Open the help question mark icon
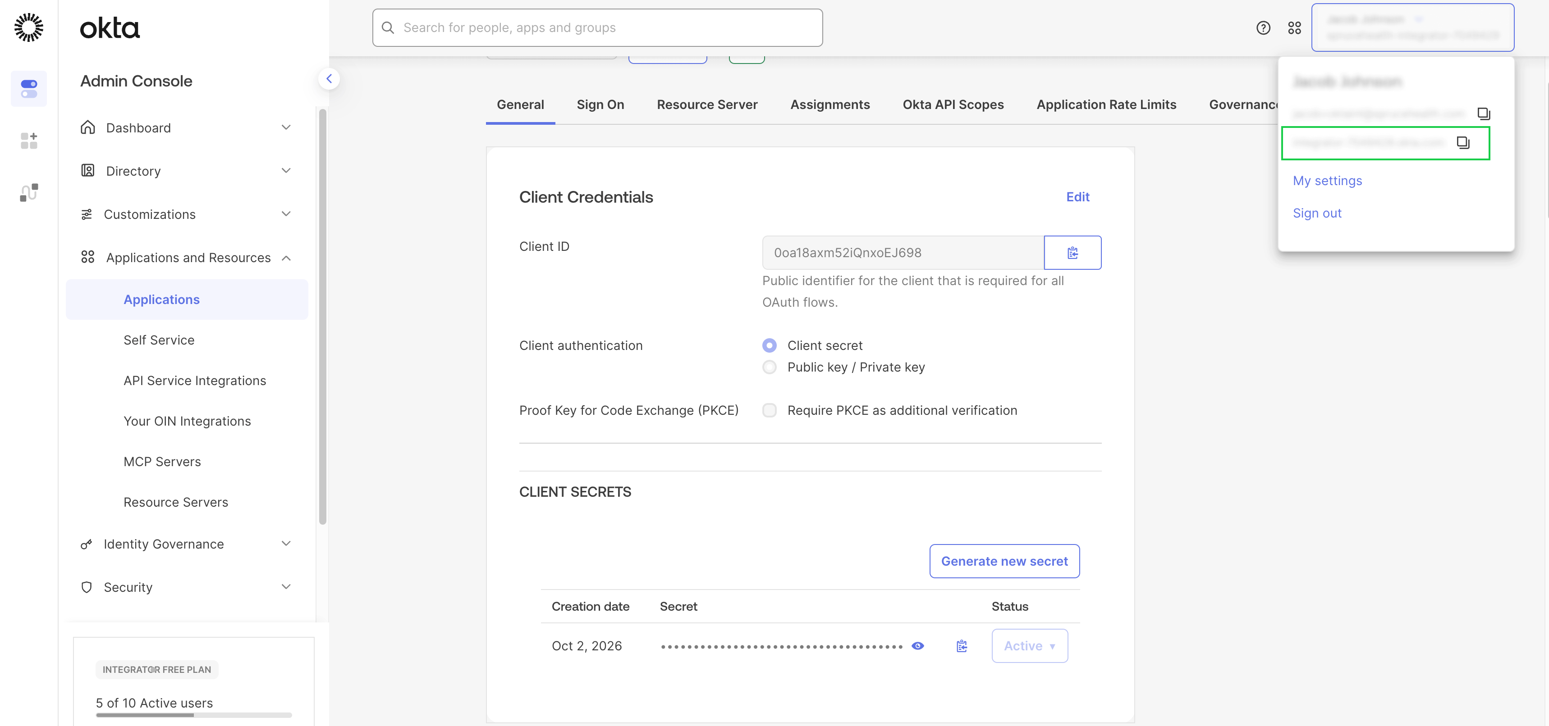 click(1263, 27)
